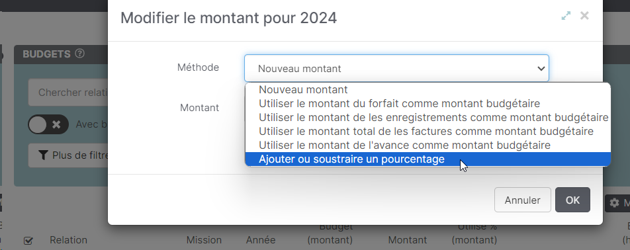
Task: Sort by the Mission column header
Action: (204, 240)
